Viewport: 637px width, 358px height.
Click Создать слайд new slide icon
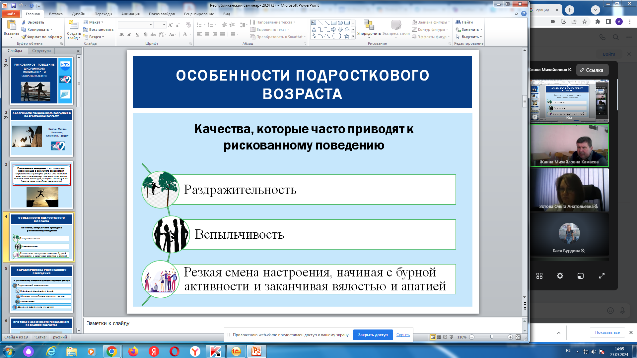click(73, 25)
